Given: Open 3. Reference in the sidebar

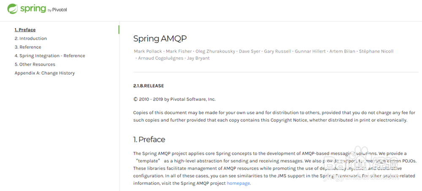Looking at the screenshot, I should point(28,47).
